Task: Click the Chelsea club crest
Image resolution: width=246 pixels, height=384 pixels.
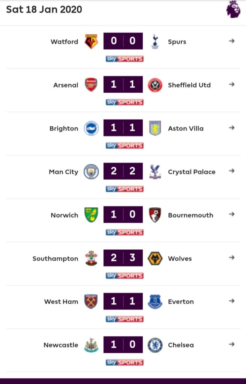Action: [x=154, y=345]
